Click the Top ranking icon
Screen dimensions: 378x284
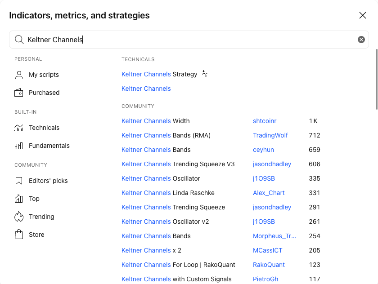click(19, 199)
